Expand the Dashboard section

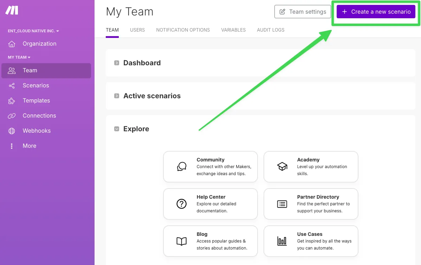pos(117,63)
